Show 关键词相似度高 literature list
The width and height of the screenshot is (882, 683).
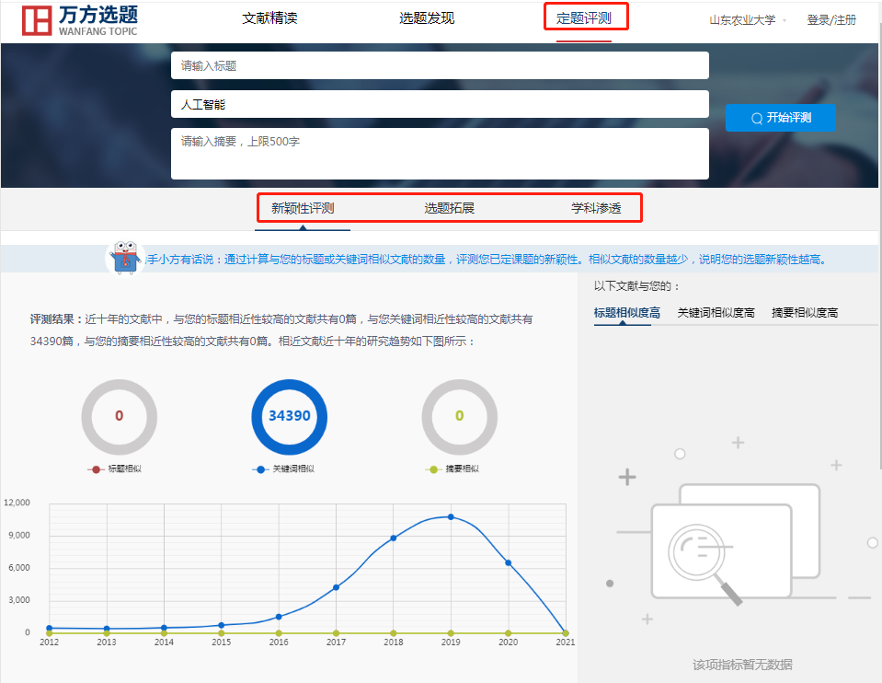tap(716, 313)
